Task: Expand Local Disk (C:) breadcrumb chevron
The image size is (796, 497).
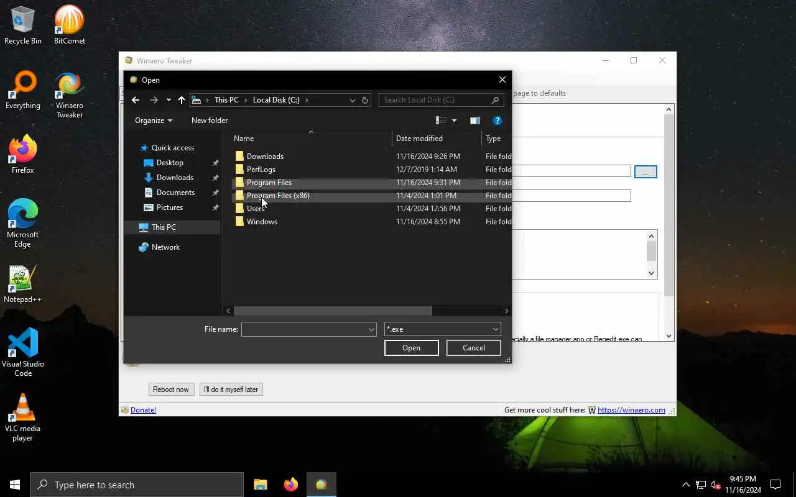Action: click(x=307, y=100)
